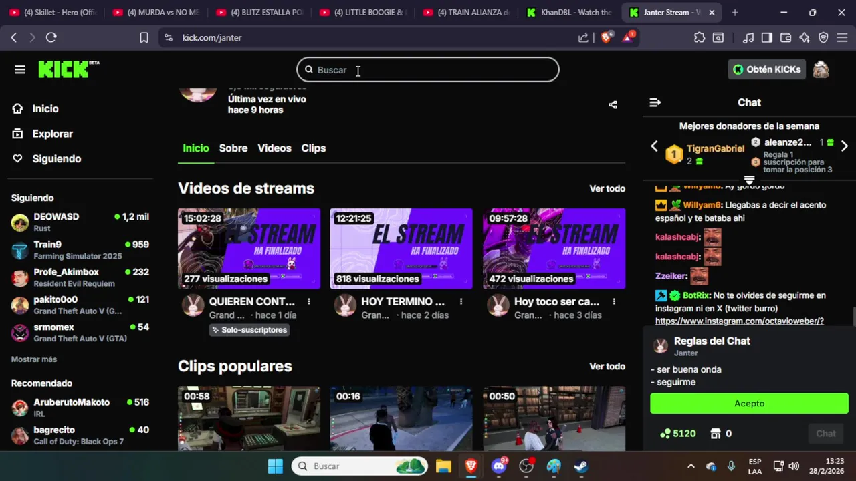Switch to the Clips tab
This screenshot has height=481, width=856.
coord(314,148)
